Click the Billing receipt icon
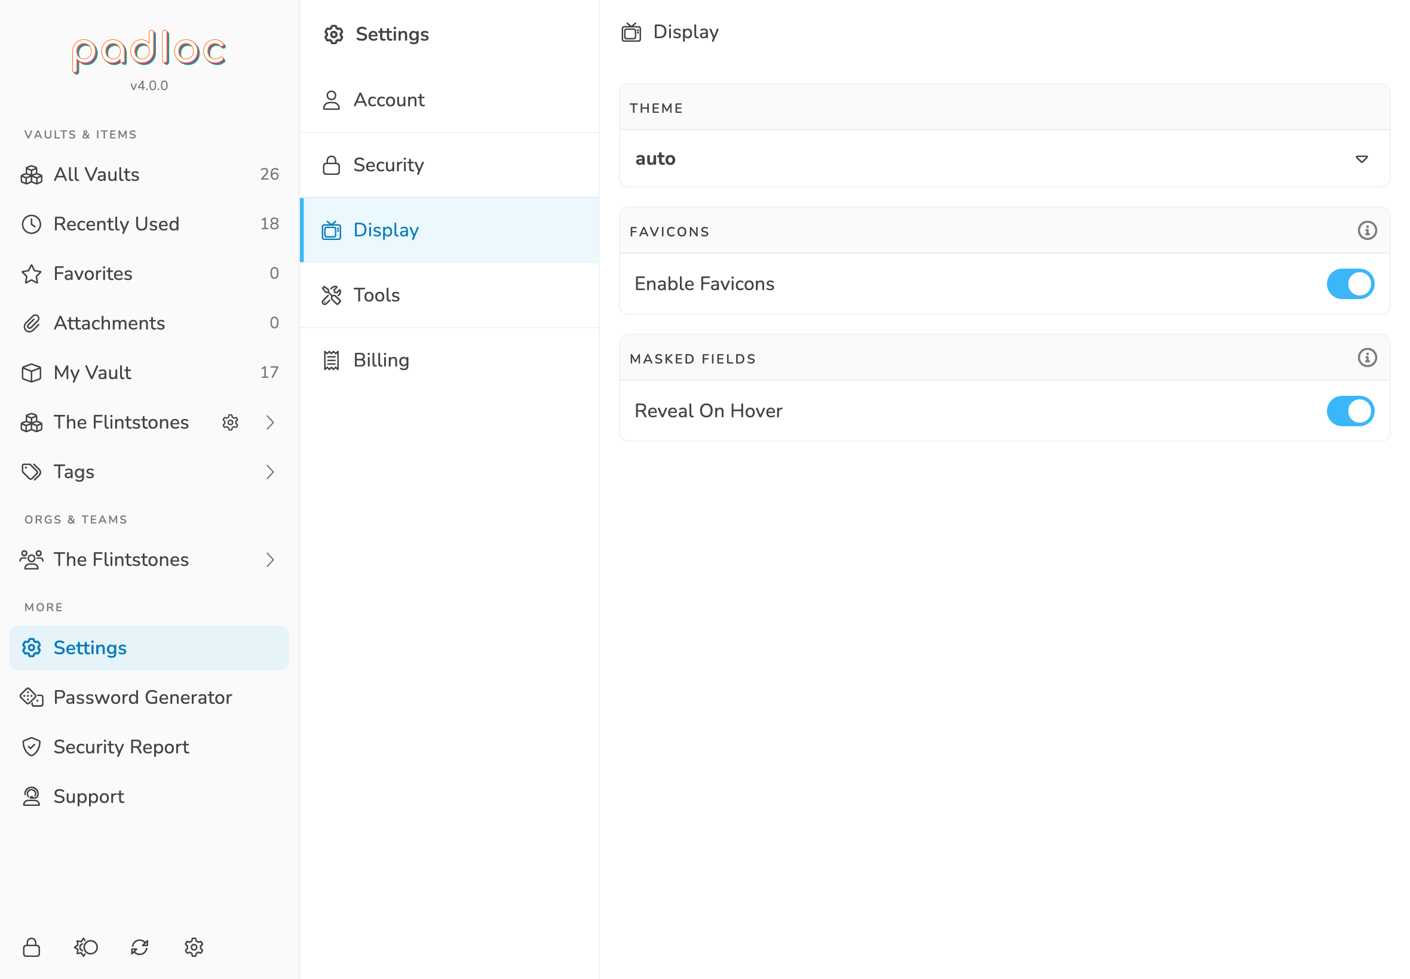The height and width of the screenshot is (979, 1410). (332, 360)
